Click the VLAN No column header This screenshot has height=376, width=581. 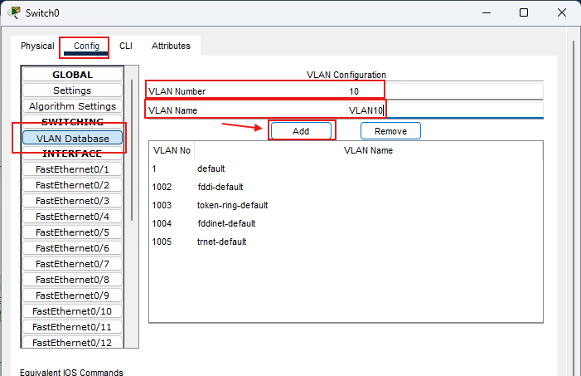coord(172,150)
